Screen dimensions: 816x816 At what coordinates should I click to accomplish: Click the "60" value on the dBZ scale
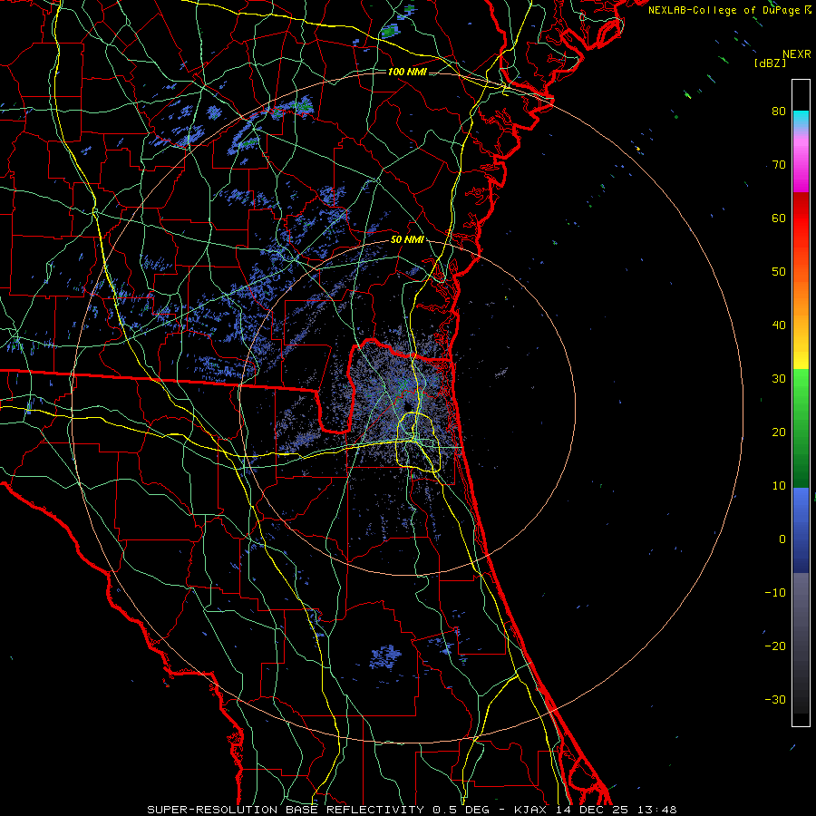pyautogui.click(x=779, y=219)
